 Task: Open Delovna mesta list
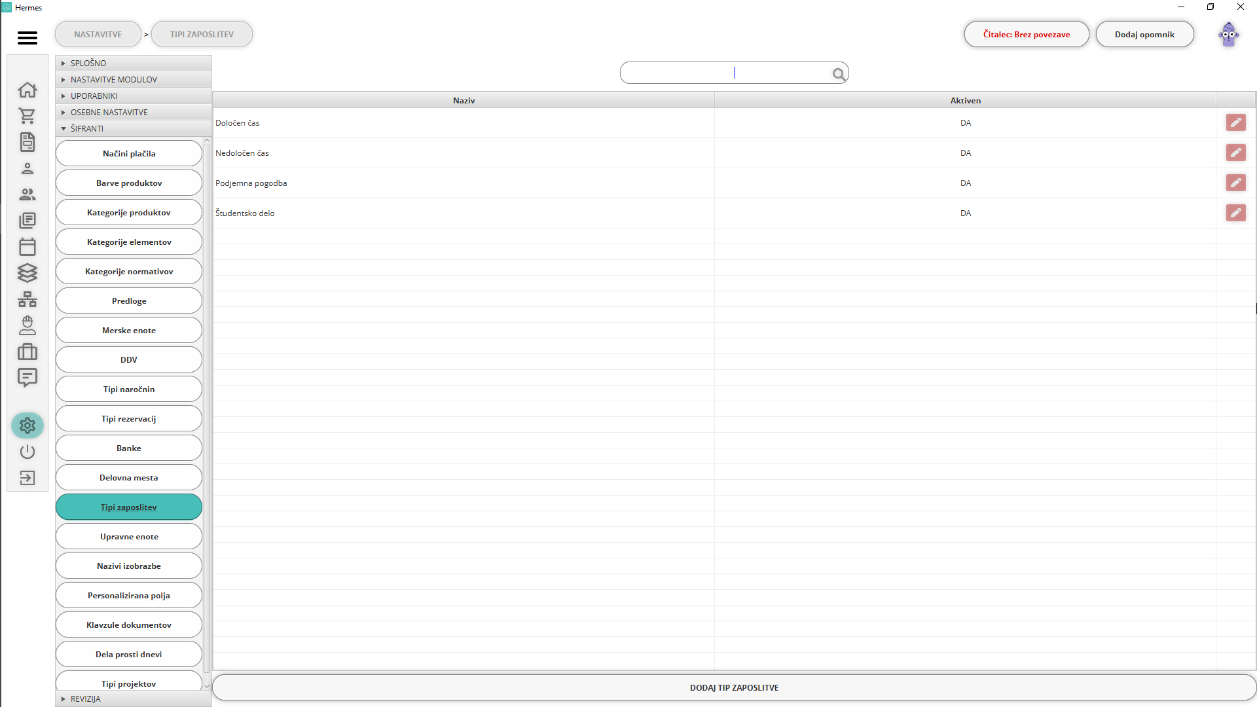[x=129, y=477]
